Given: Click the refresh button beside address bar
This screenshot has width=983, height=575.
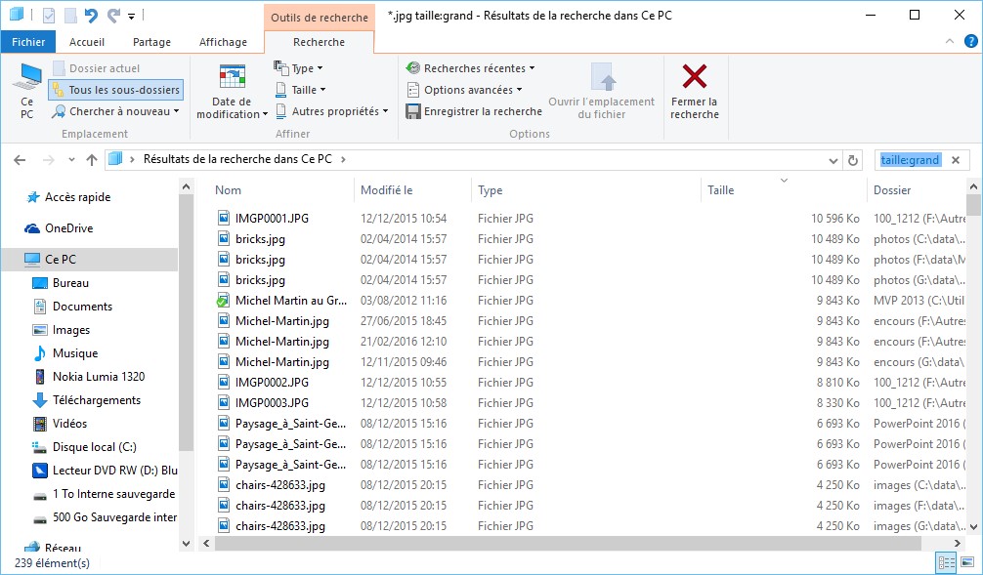Looking at the screenshot, I should (853, 160).
